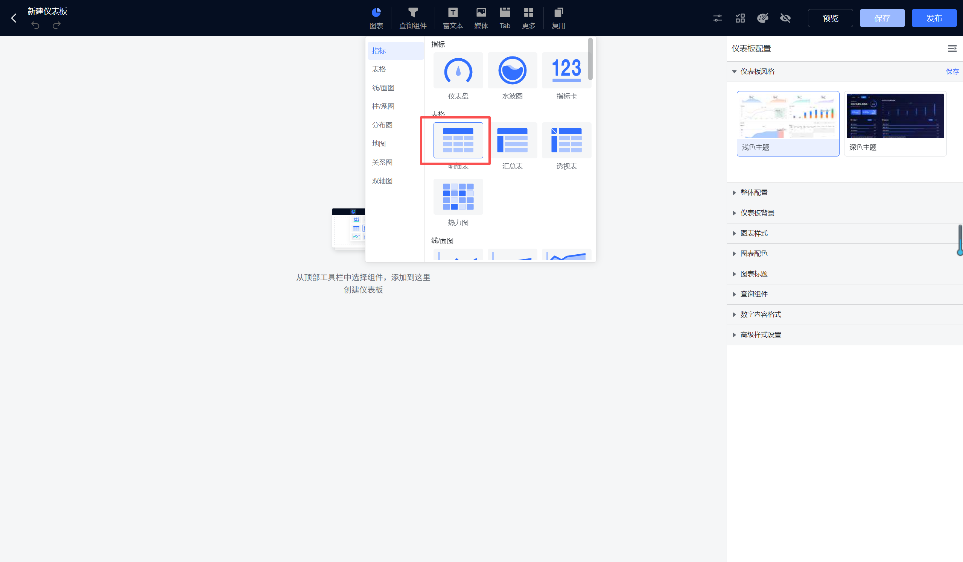The height and width of the screenshot is (562, 963).
Task: Select the 浅色主题 light theme option
Action: (788, 123)
